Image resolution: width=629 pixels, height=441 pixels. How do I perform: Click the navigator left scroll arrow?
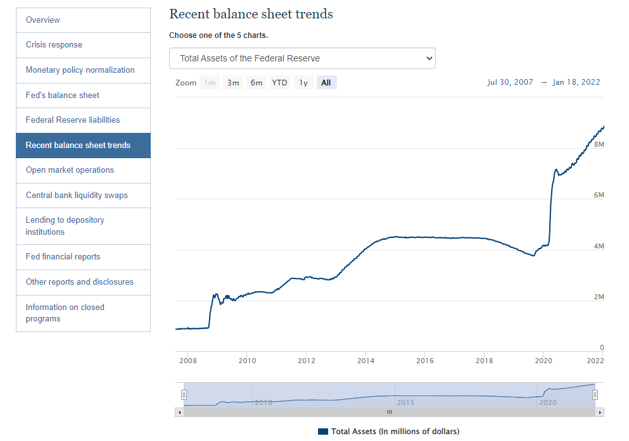pos(180,412)
